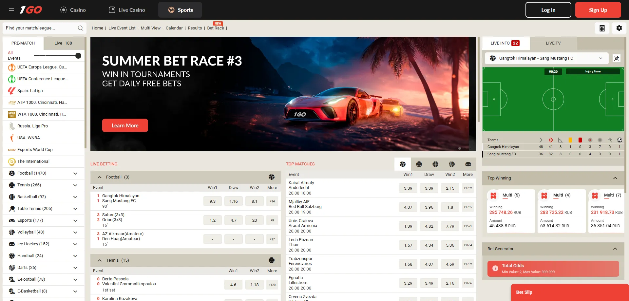This screenshot has height=301, width=629.
Task: Click the 1GO logo
Action: [x=31, y=10]
